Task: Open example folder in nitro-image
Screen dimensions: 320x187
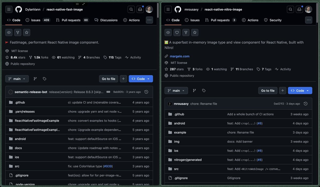Action: tap(180, 133)
